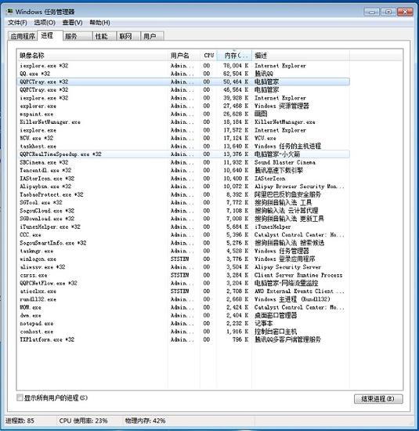Viewport: 419px width, 431px height.
Task: Click the Task Manager title bar icon
Action: (x=10, y=12)
